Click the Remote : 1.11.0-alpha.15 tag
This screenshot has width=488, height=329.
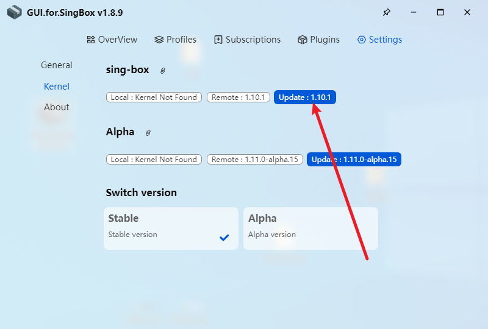(x=254, y=160)
